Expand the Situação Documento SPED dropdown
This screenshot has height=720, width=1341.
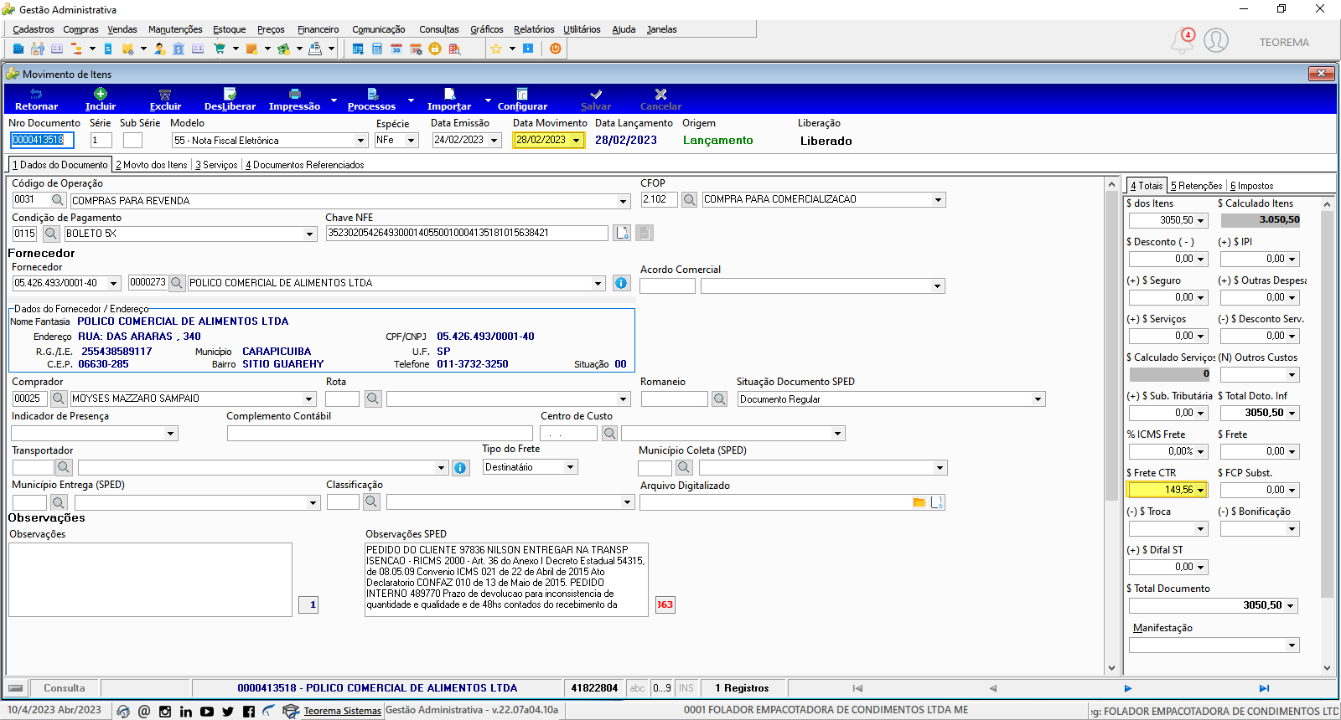coord(1038,399)
